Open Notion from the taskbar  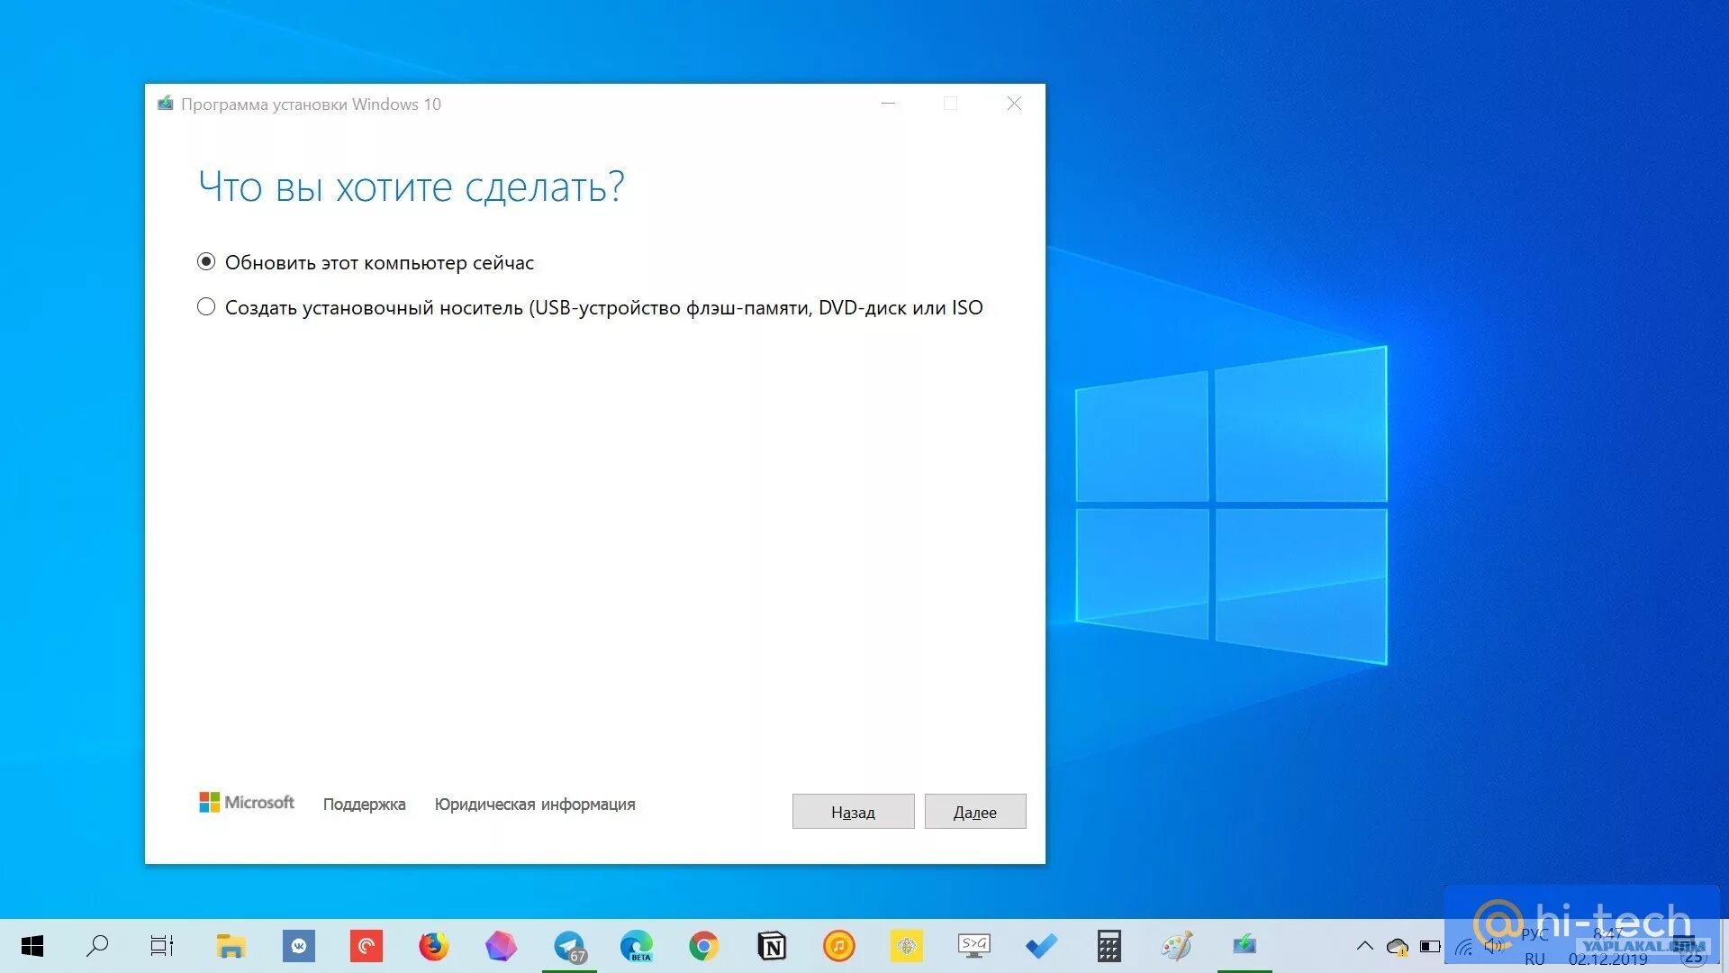pyautogui.click(x=772, y=946)
